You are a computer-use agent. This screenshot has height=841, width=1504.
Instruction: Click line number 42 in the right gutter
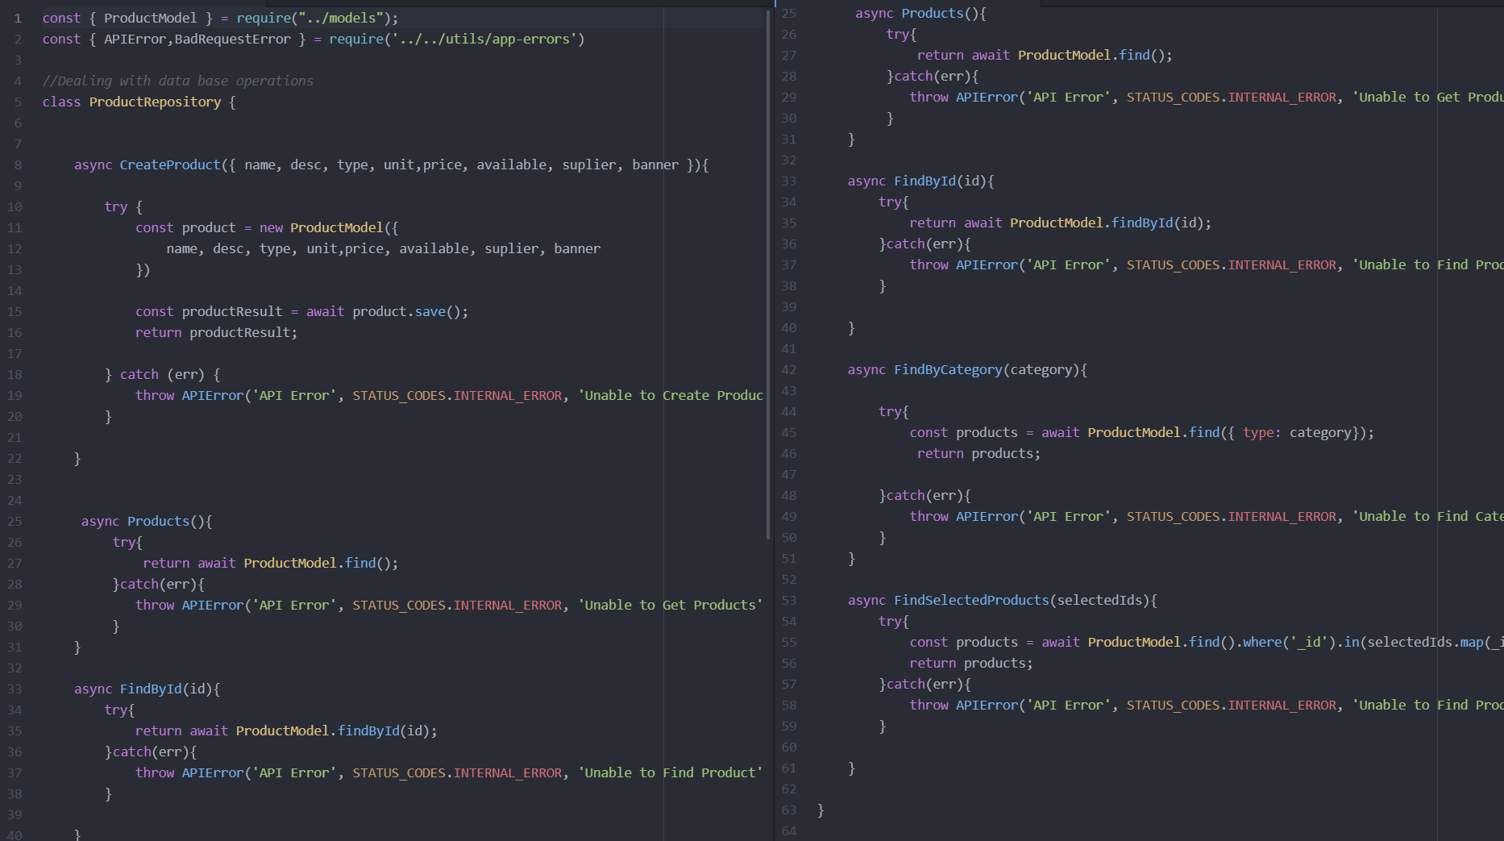point(789,369)
